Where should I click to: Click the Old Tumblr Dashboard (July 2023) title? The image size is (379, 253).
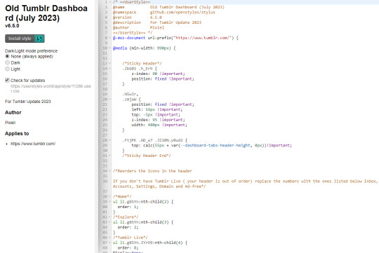[x=46, y=13]
